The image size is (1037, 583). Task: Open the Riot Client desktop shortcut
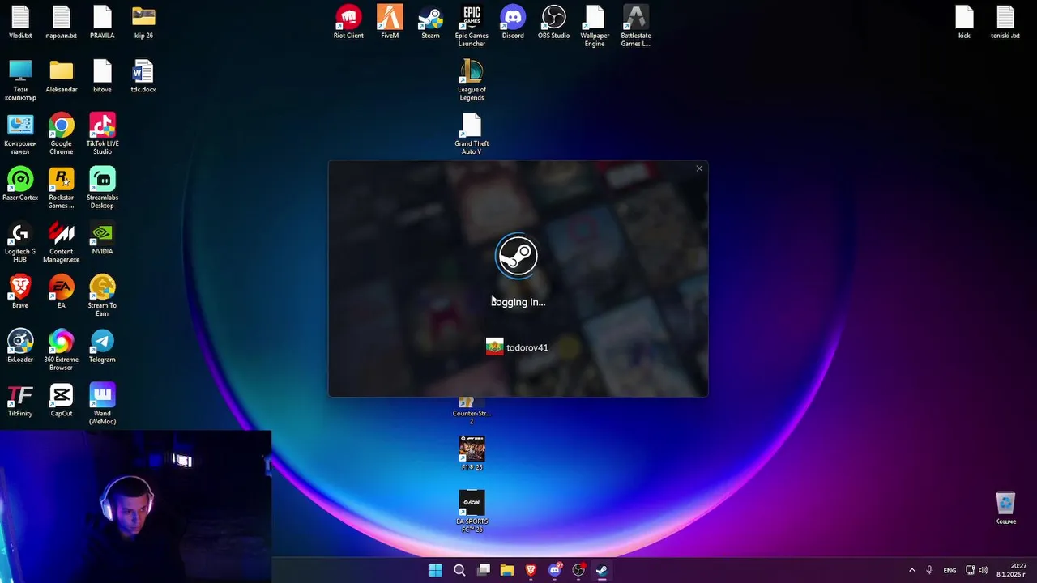click(348, 22)
